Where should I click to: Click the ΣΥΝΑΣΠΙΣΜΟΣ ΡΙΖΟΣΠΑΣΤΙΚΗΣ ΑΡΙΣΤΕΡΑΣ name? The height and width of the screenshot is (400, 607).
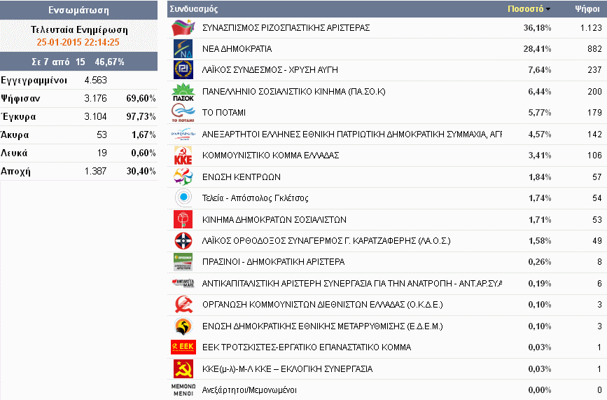pyautogui.click(x=286, y=28)
